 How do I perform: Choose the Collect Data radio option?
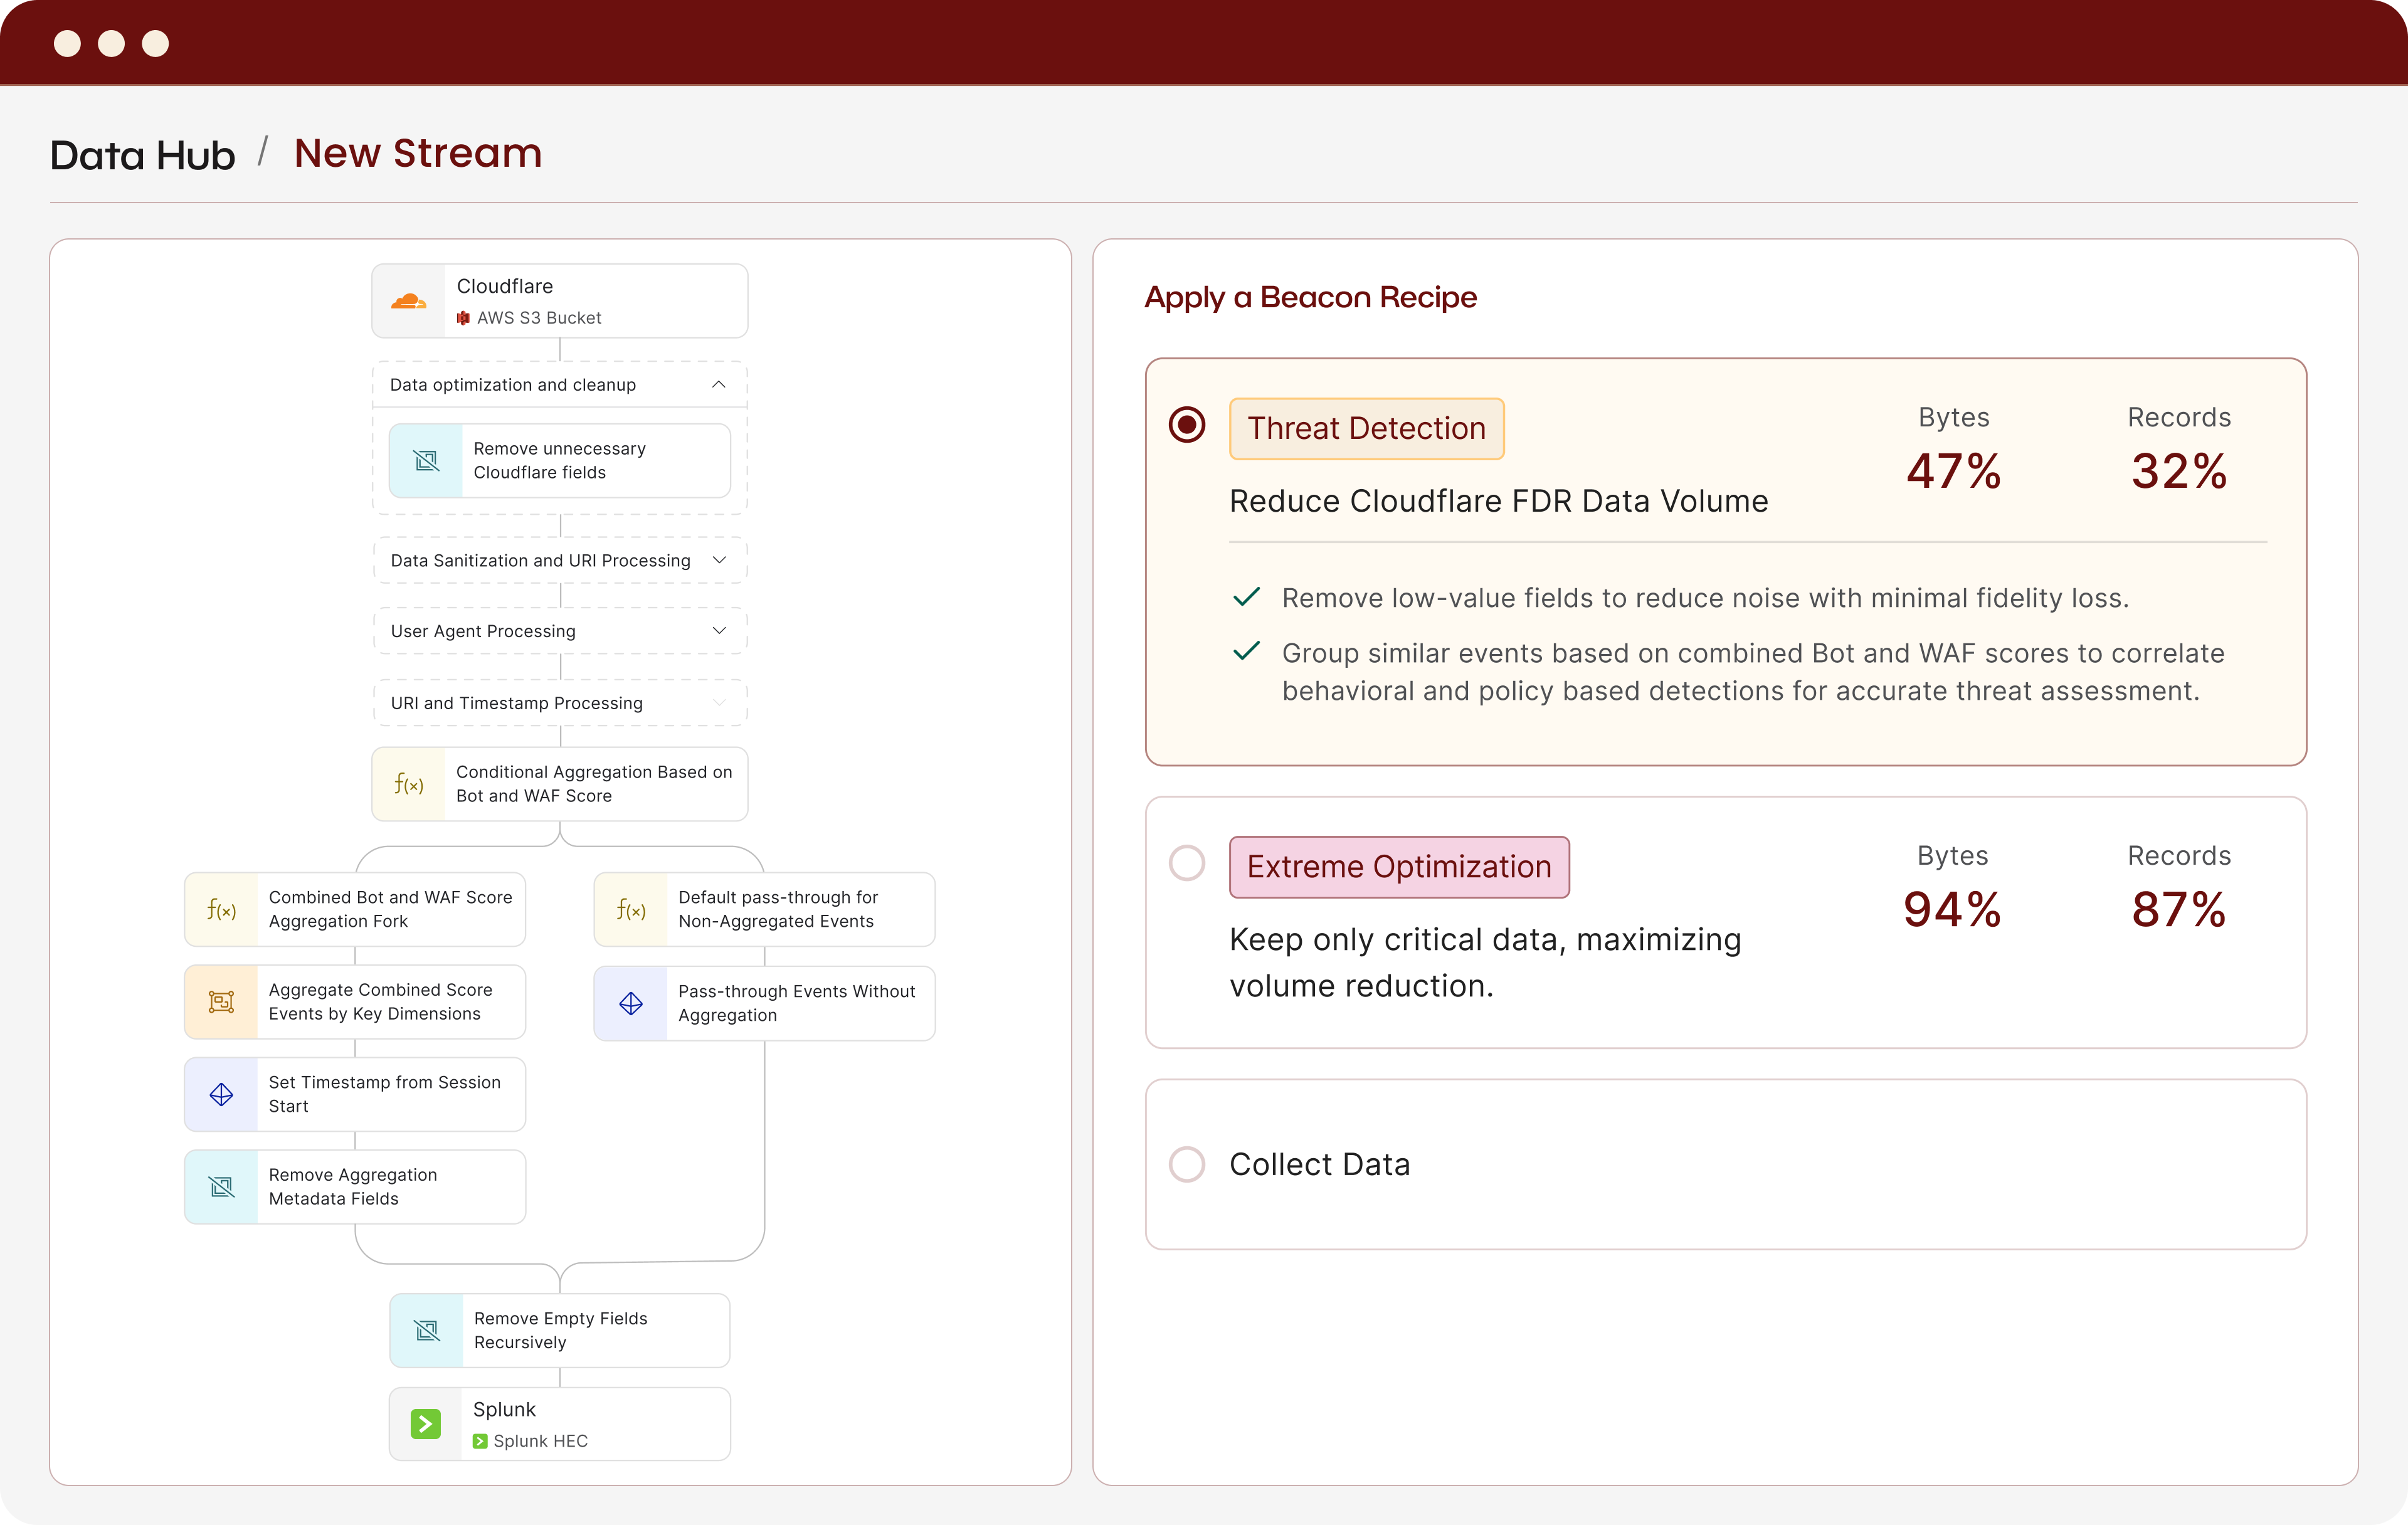tap(1187, 1164)
